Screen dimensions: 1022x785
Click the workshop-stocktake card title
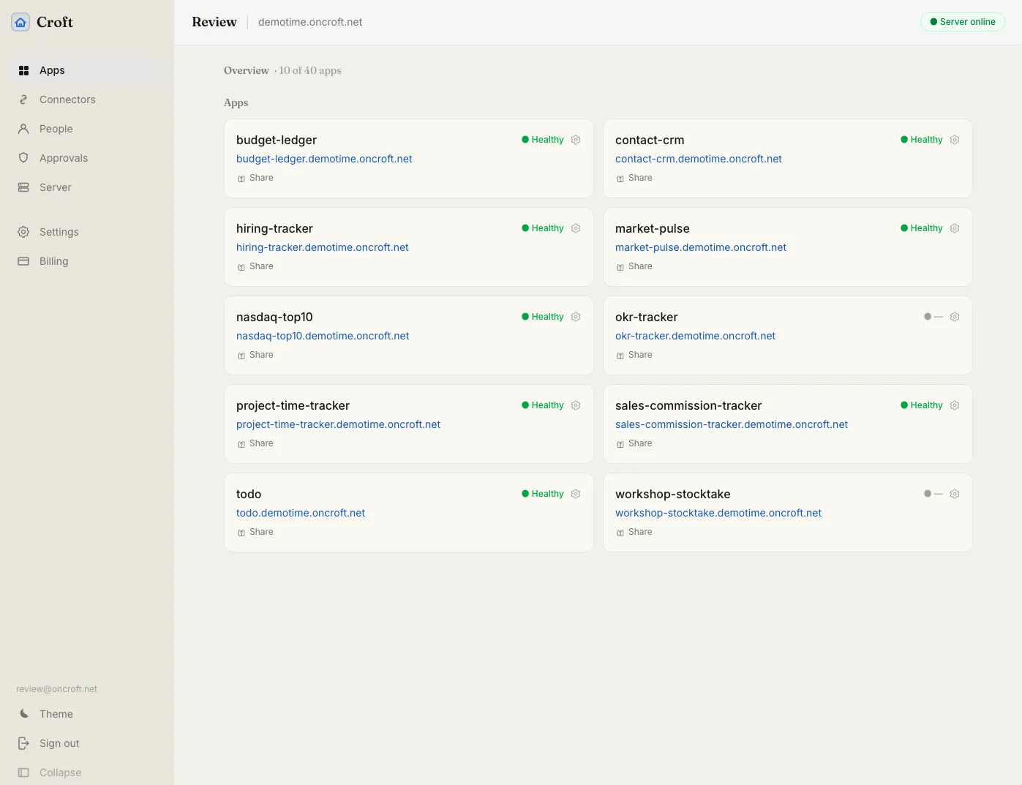point(673,494)
